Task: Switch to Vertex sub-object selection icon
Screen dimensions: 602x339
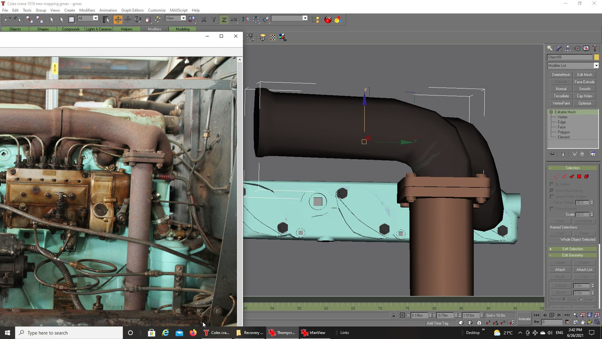Action: coord(556,177)
